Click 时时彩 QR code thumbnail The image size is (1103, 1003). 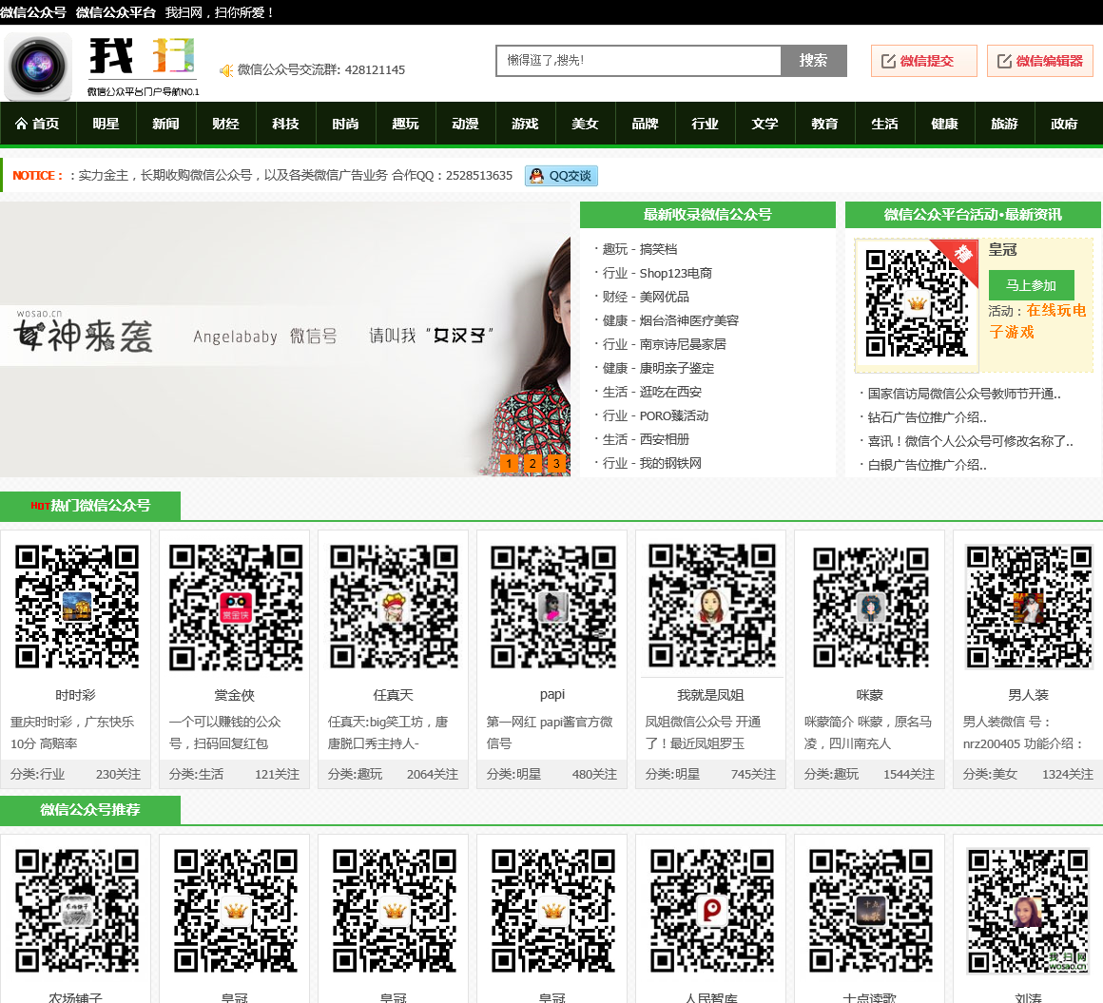click(x=76, y=606)
